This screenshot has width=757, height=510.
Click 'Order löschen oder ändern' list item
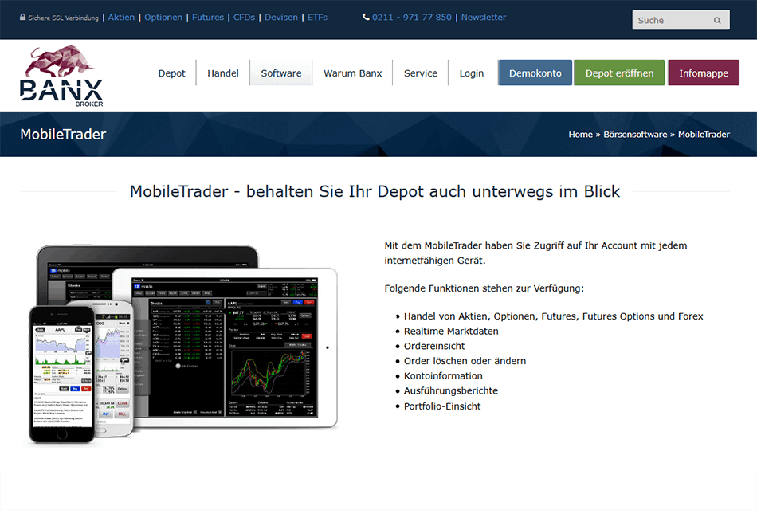point(465,361)
